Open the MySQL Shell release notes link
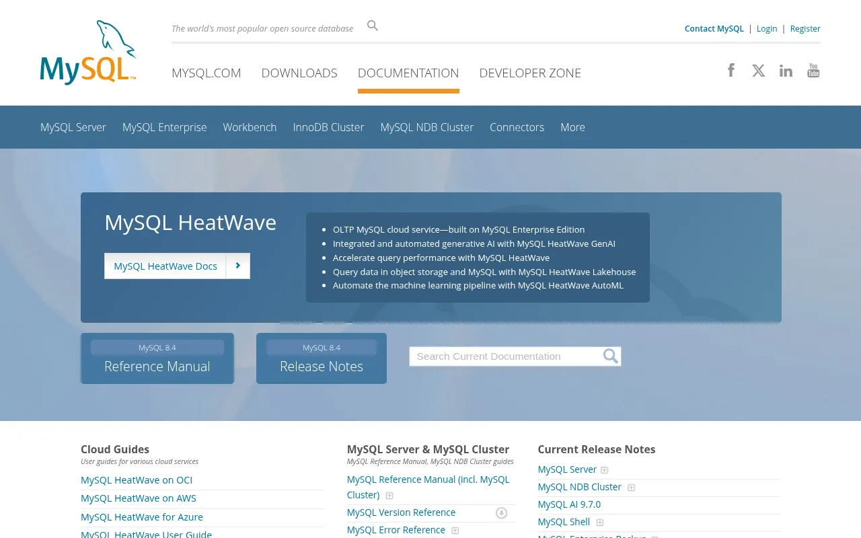Viewport: 861px width, 538px height. tap(564, 522)
